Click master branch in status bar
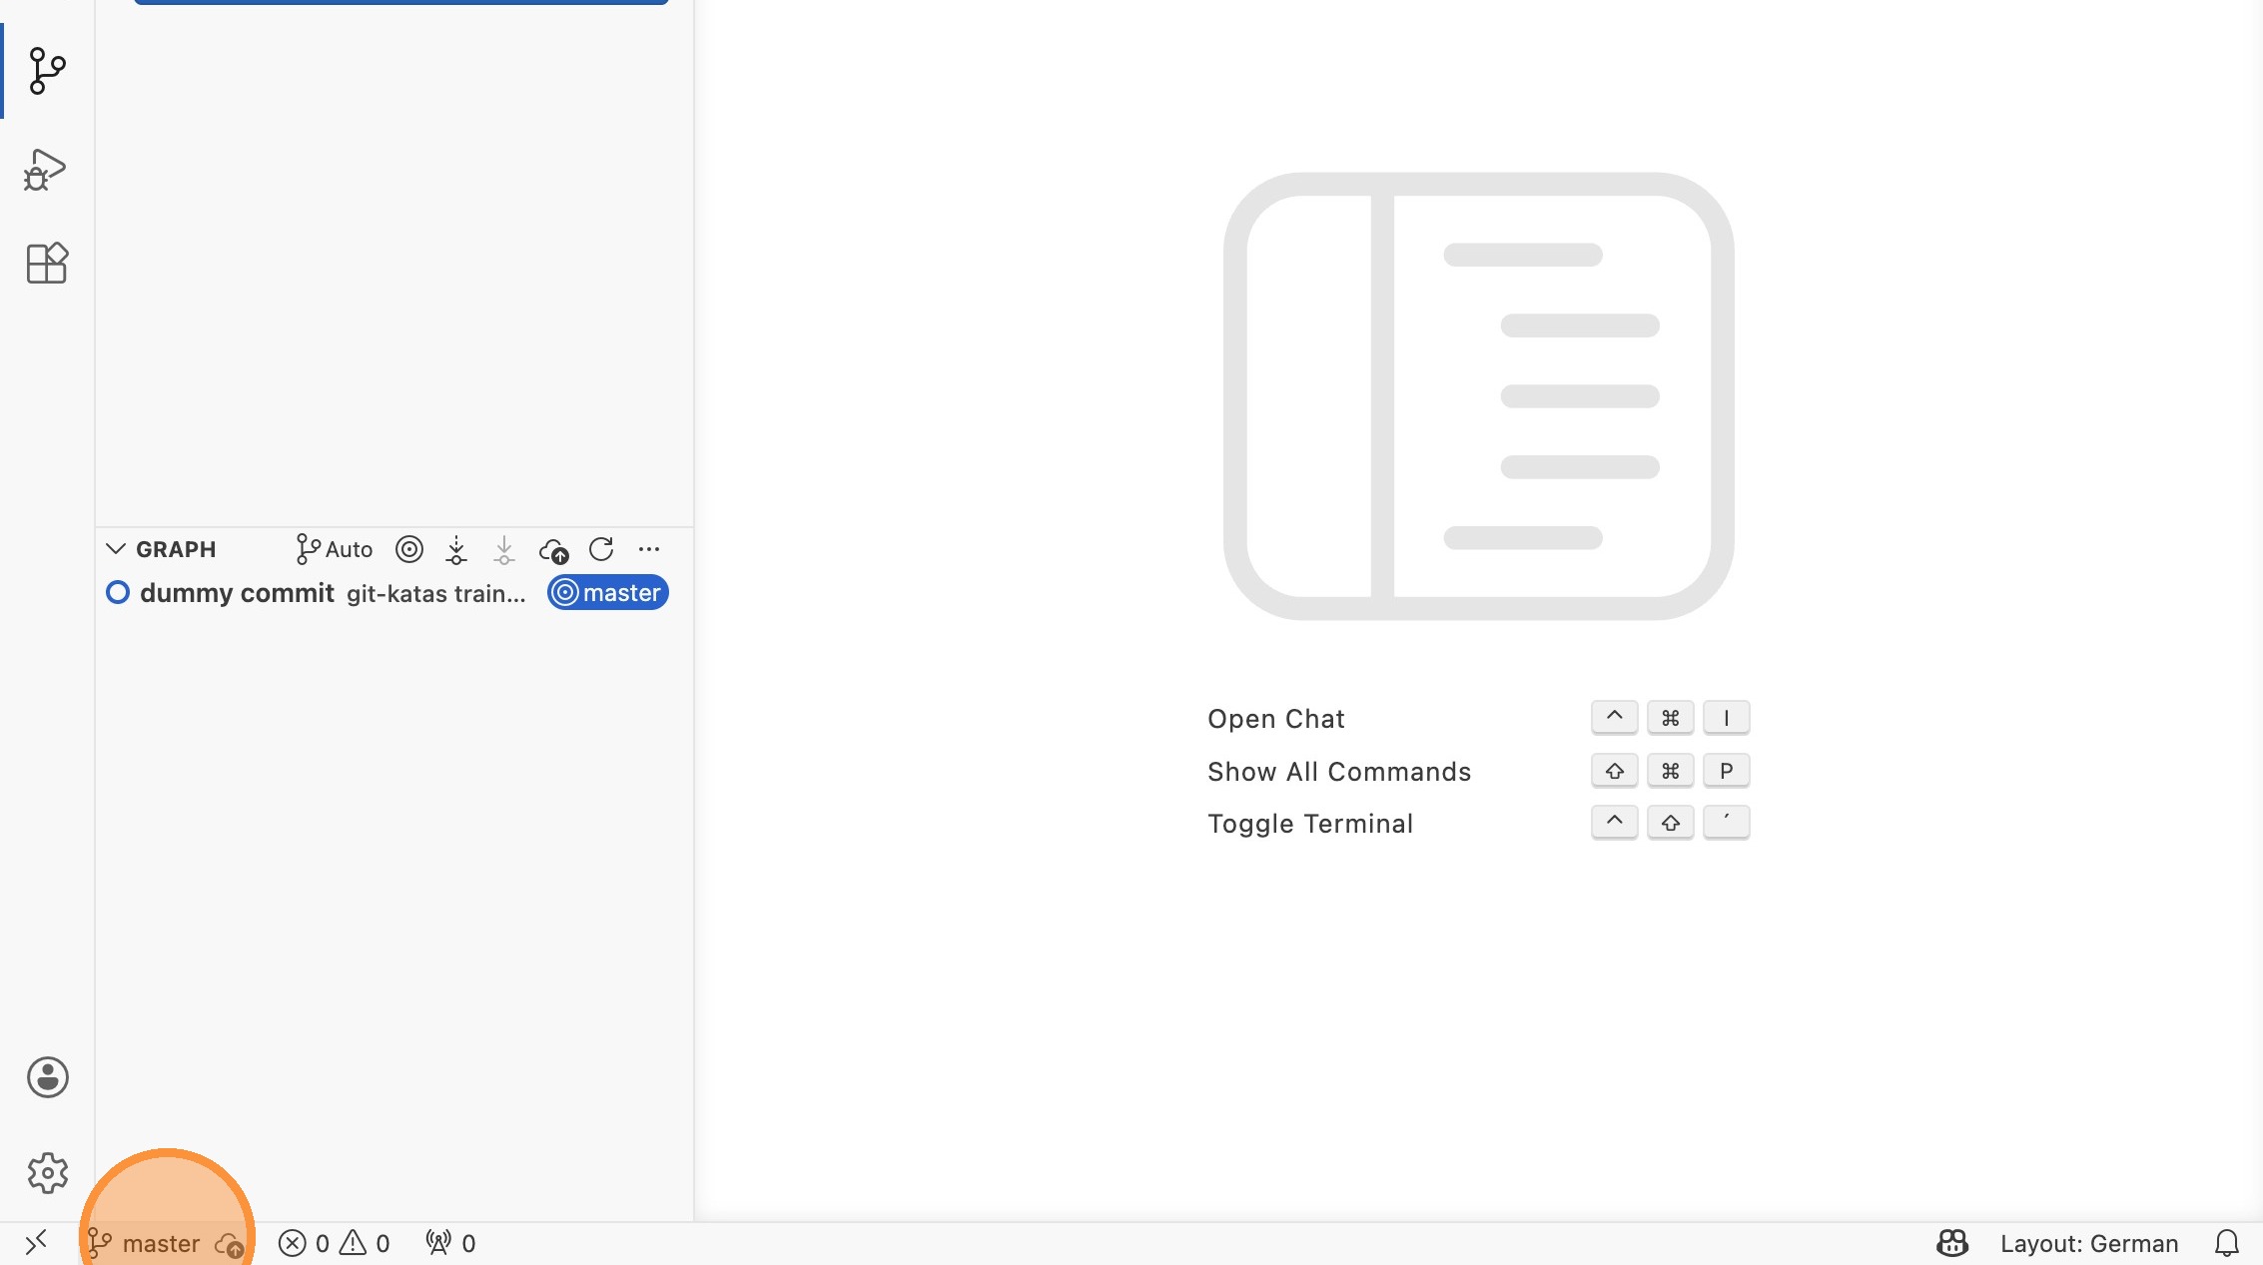Screen dimensions: 2263x1265 (x=146, y=1243)
